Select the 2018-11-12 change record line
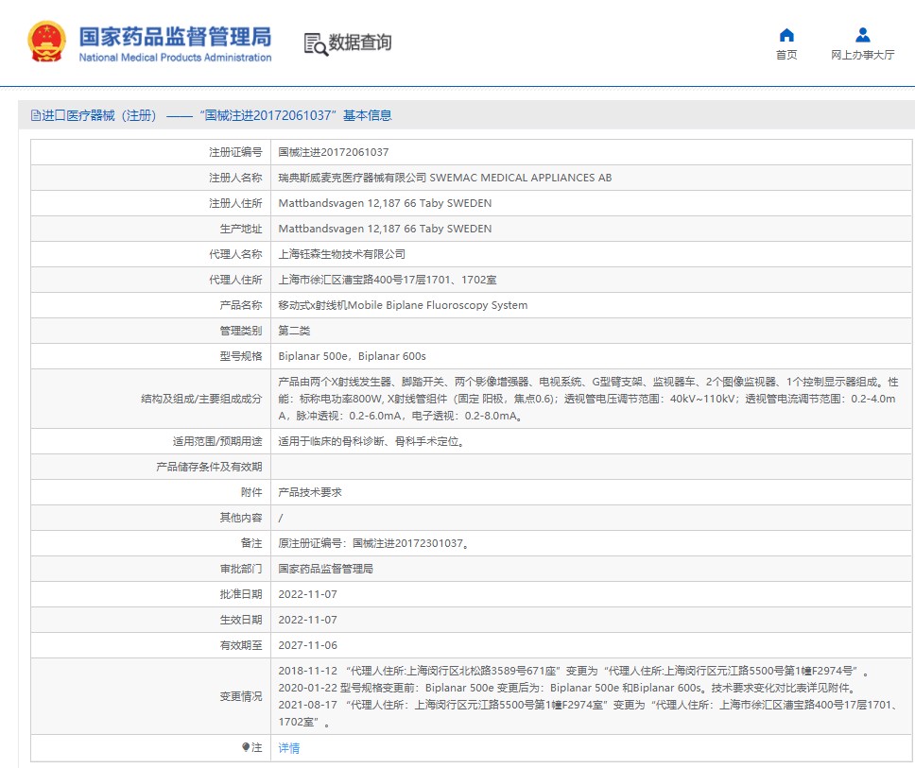915x768 pixels. (573, 672)
